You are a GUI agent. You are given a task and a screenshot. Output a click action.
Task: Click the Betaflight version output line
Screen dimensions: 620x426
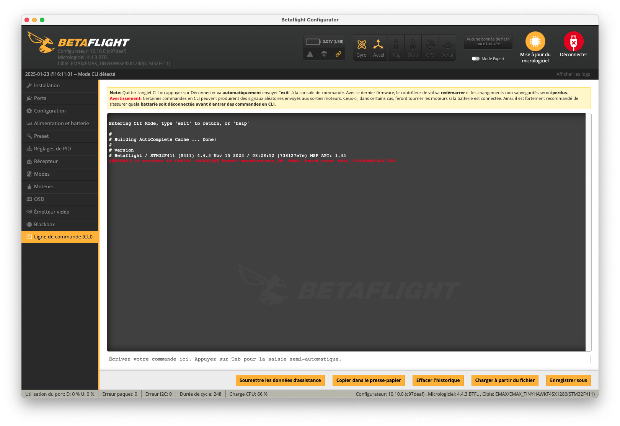click(227, 156)
